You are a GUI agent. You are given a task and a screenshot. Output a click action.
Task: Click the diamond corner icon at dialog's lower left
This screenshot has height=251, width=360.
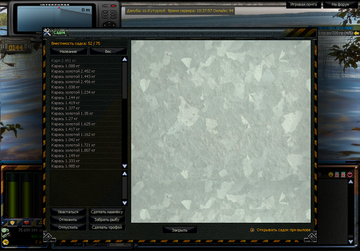49,237
